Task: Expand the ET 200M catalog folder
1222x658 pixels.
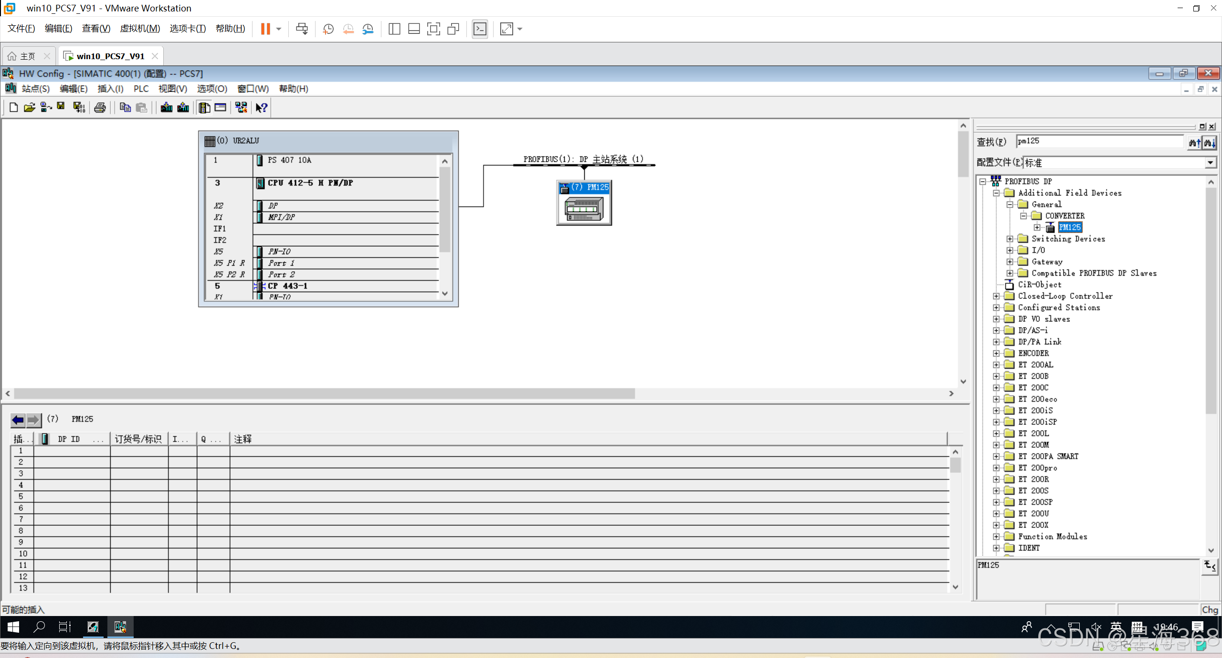Action: pos(997,445)
